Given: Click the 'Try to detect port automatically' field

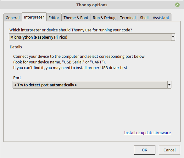Looking at the screenshot, I should coord(92,85).
